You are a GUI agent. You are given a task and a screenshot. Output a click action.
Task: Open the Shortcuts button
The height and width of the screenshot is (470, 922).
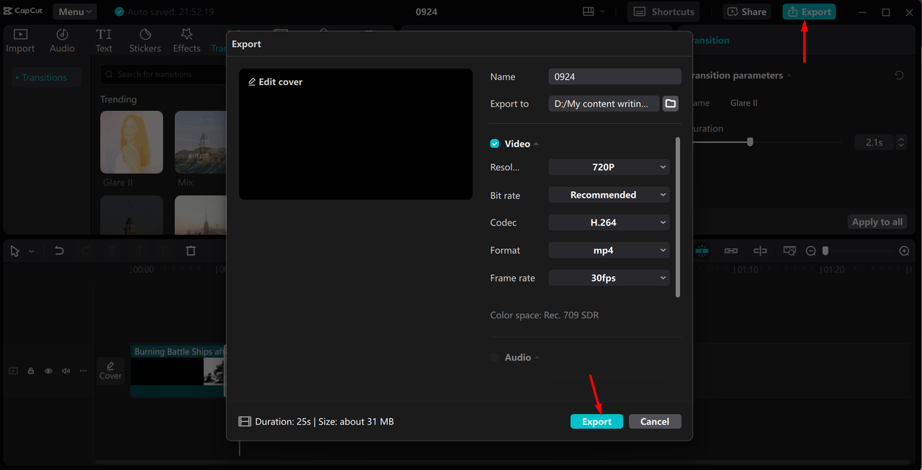663,12
